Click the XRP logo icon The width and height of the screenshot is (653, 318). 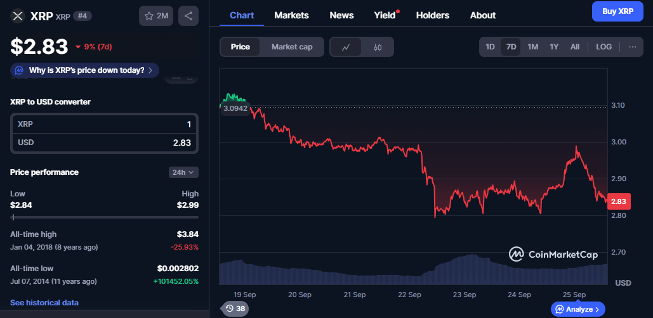point(18,15)
